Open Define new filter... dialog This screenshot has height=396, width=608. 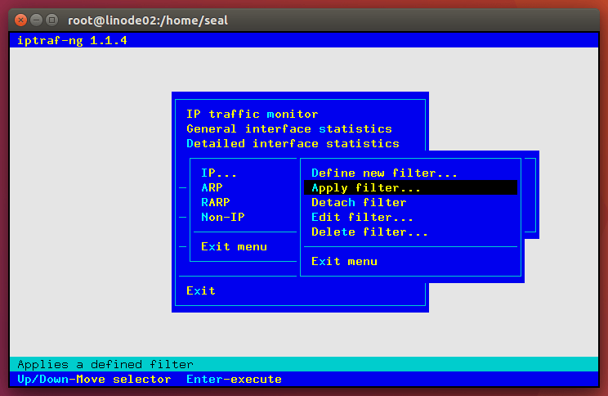click(384, 173)
